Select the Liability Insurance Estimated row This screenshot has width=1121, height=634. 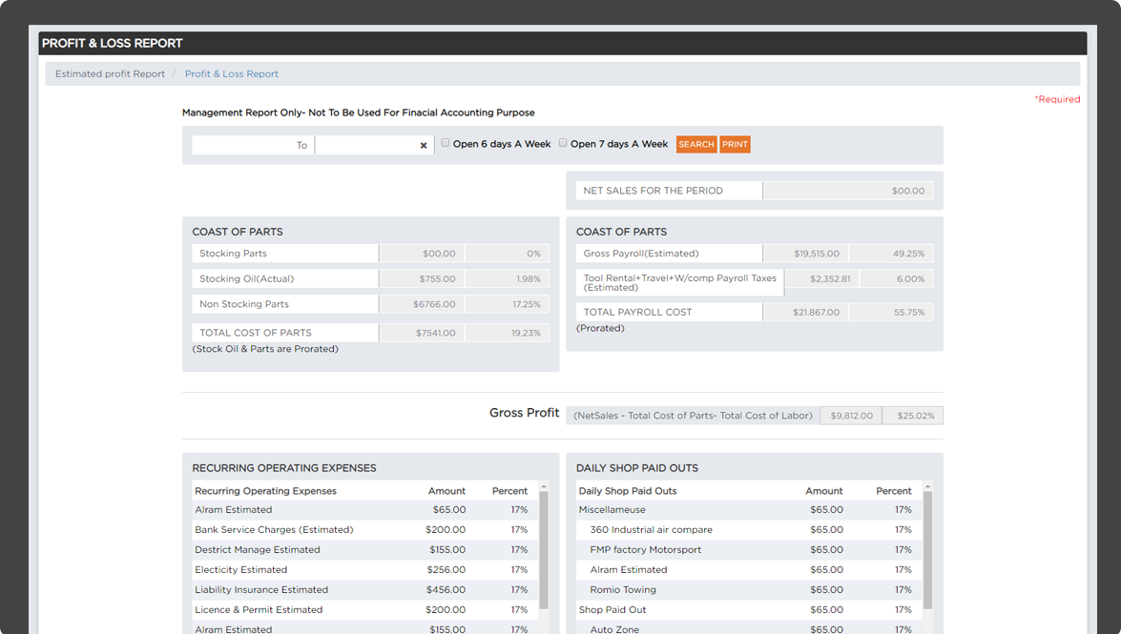coord(261,590)
